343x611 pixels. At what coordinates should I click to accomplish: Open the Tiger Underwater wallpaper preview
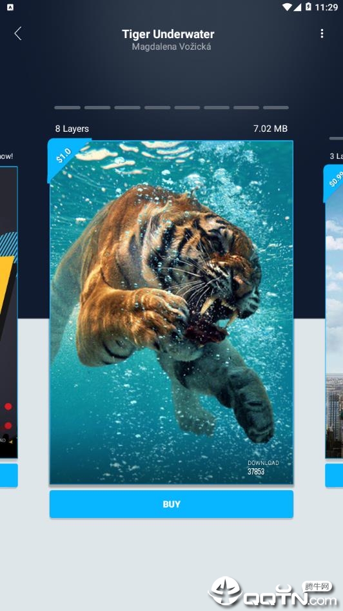pos(171,312)
